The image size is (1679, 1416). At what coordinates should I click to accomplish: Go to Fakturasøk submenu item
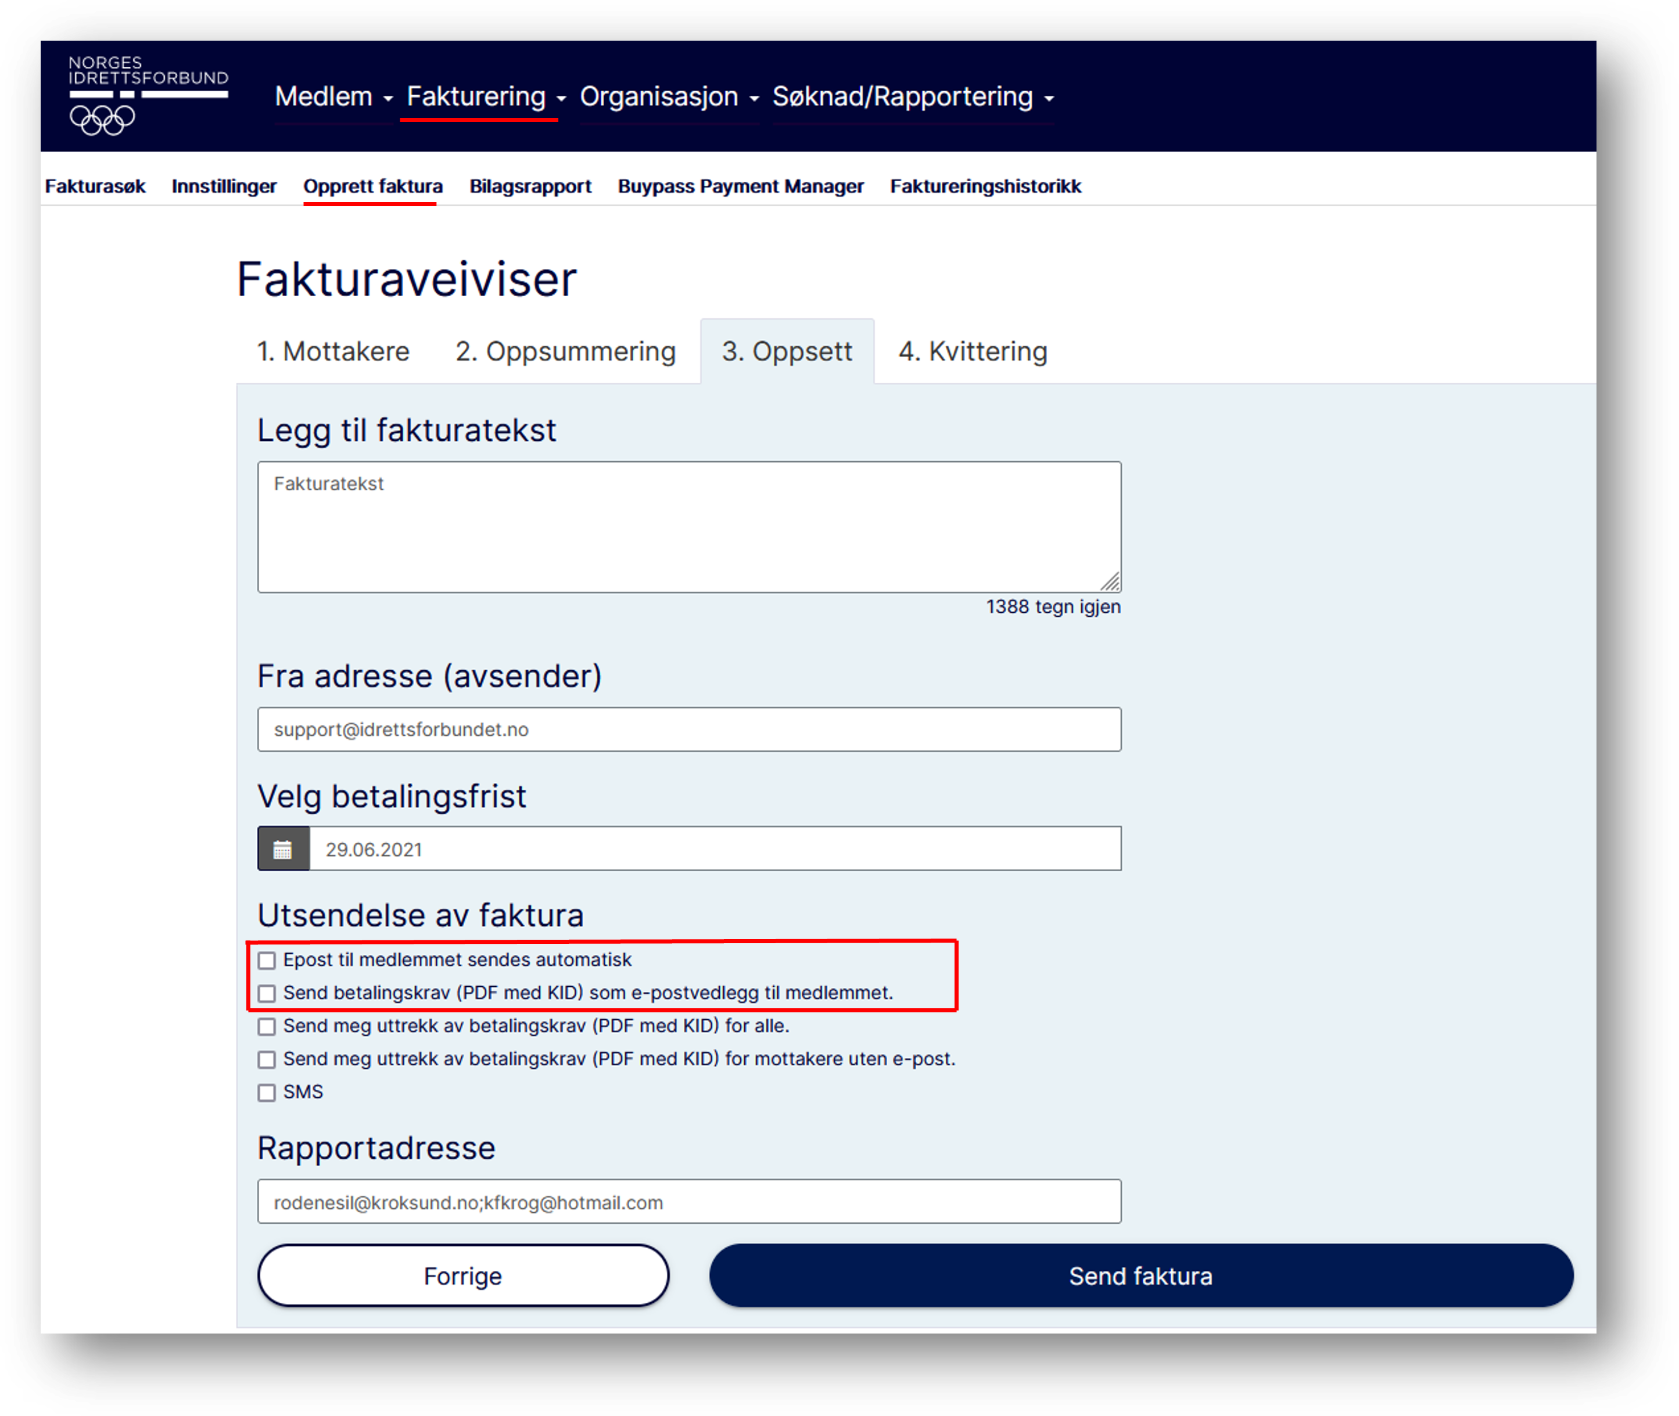95,186
